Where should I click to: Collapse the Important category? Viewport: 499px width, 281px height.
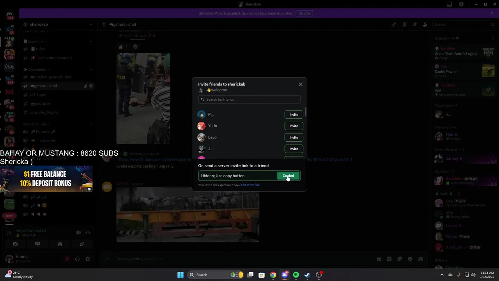point(35,41)
